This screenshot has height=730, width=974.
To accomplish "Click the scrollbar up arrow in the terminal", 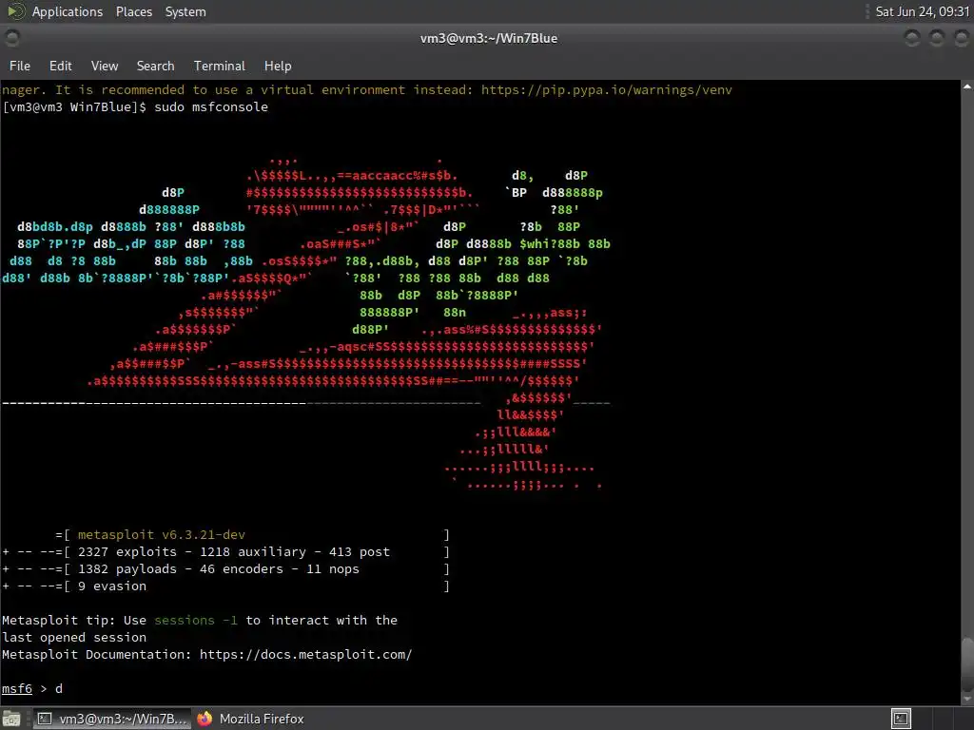I will click(967, 86).
